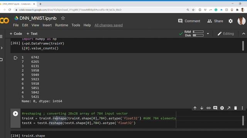The width and height of the screenshot is (247, 138).
Task: Open a new browser tab
Action: [40, 4]
